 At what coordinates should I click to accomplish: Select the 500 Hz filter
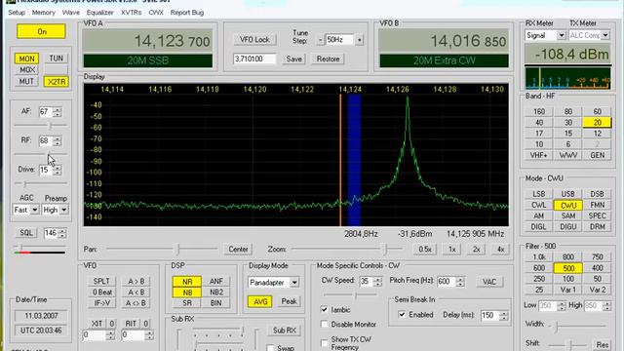click(x=567, y=268)
